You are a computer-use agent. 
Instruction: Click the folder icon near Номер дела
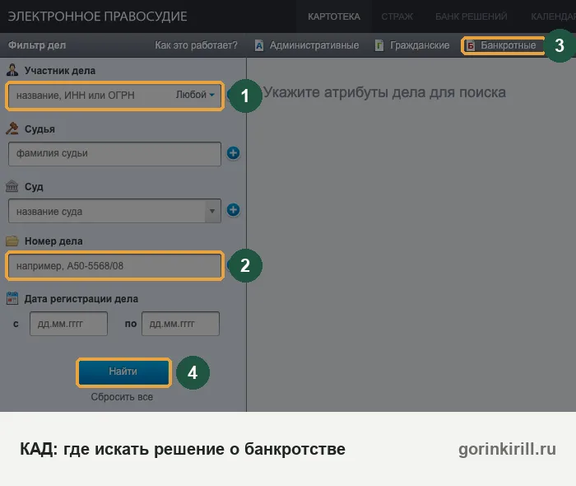(x=12, y=241)
